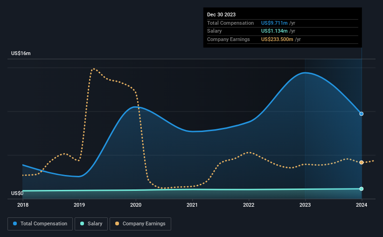Toggle the Company Earnings legend button

pos(140,224)
